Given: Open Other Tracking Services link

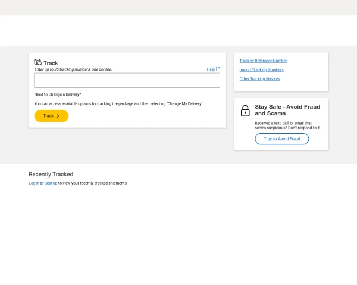Looking at the screenshot, I should 259,78.
